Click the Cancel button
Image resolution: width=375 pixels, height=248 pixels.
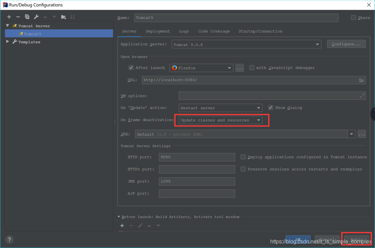tap(327, 240)
